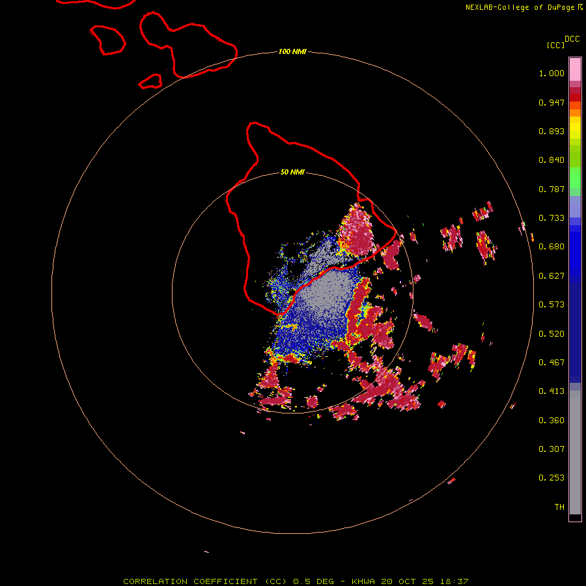Click the 0.253 color scale value
This screenshot has width=586, height=586.
551,478
